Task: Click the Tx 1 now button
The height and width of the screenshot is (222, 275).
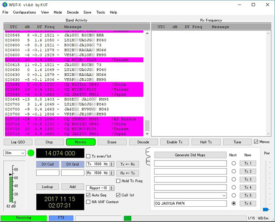Action: (248, 163)
